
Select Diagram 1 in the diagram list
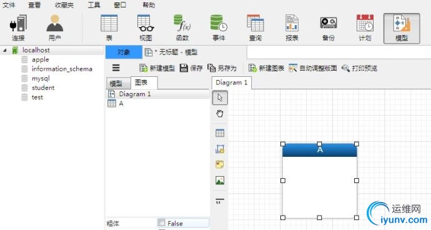tap(158, 94)
